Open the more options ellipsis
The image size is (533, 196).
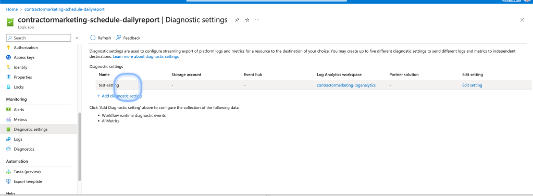tap(257, 20)
